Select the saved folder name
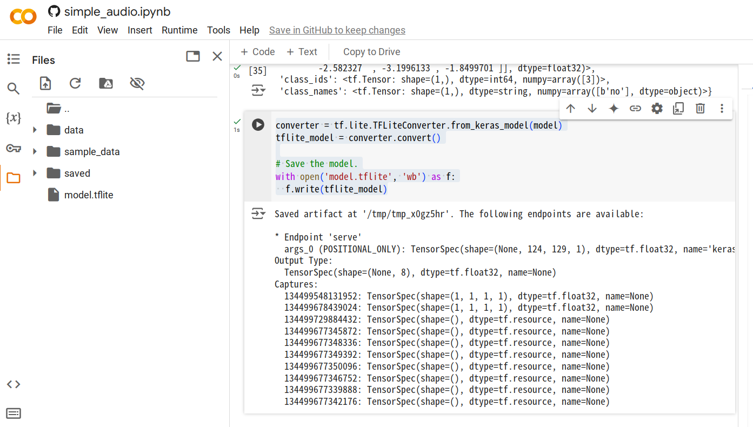The image size is (753, 427). [x=77, y=174]
